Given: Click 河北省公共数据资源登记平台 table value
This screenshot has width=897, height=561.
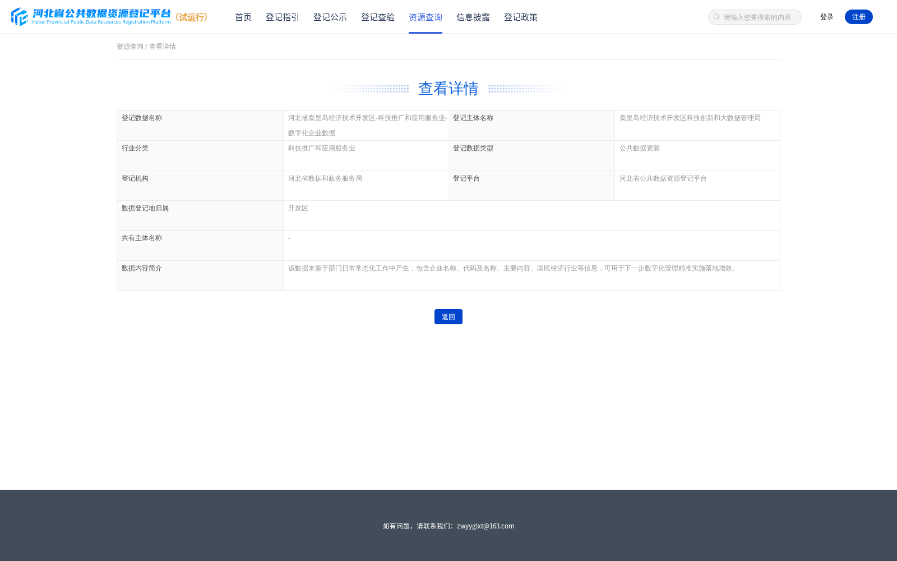Looking at the screenshot, I should coord(663,178).
